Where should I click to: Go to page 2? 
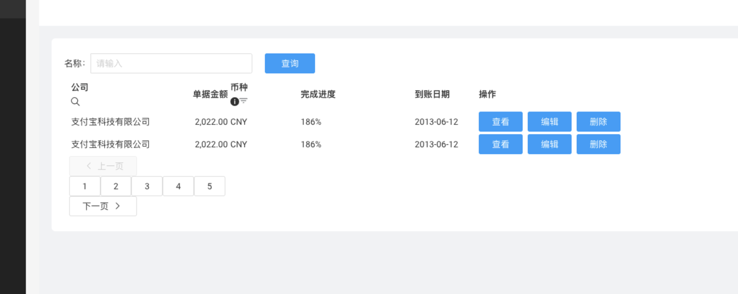115,186
